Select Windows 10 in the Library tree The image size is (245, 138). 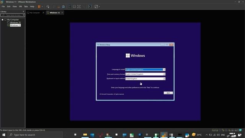(x=15, y=23)
